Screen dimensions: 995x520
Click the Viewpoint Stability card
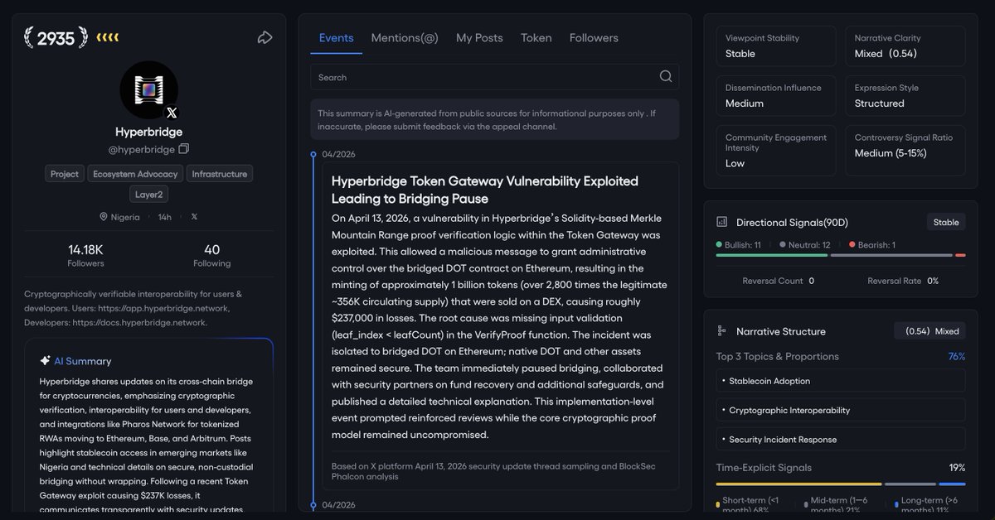pyautogui.click(x=775, y=46)
